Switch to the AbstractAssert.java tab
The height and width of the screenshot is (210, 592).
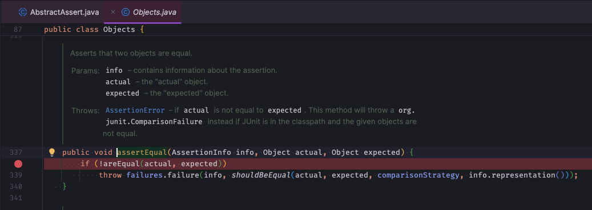[59, 12]
